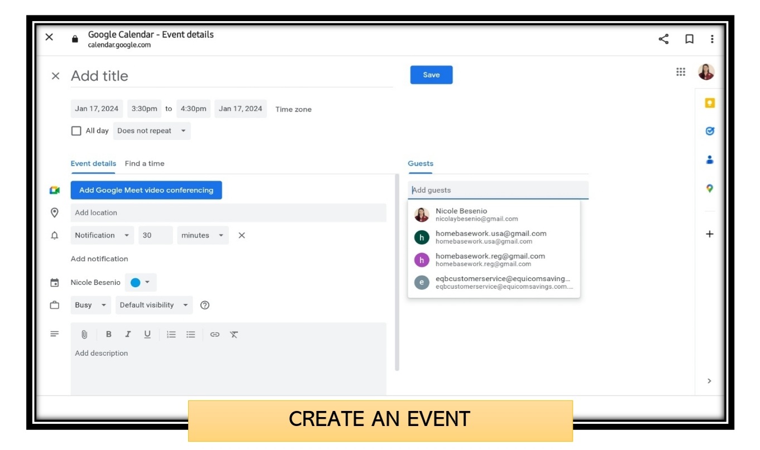Image resolution: width=760 pixels, height=450 pixels.
Task: Open the minutes unit dropdown
Action: click(x=203, y=235)
